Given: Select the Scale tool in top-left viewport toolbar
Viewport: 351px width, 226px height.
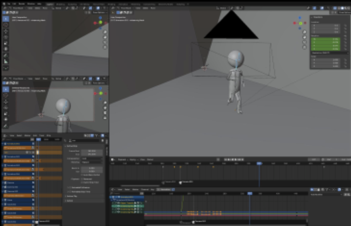Looking at the screenshot, I should pos(6,43).
